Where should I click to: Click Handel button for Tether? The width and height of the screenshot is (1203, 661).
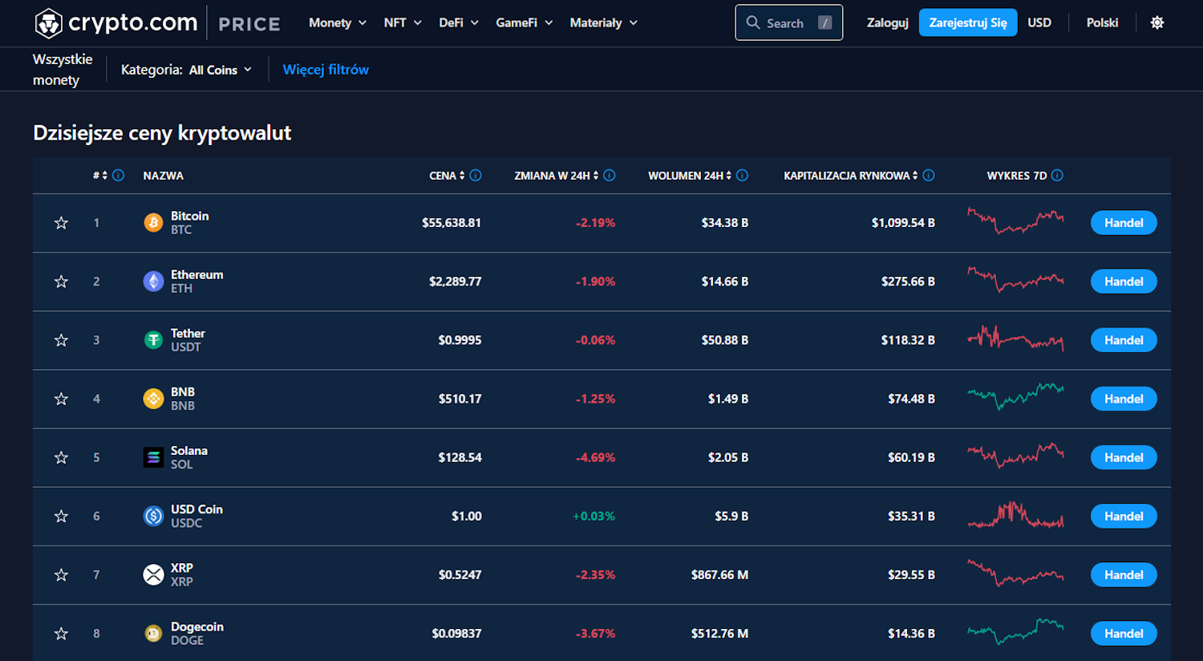tap(1124, 340)
